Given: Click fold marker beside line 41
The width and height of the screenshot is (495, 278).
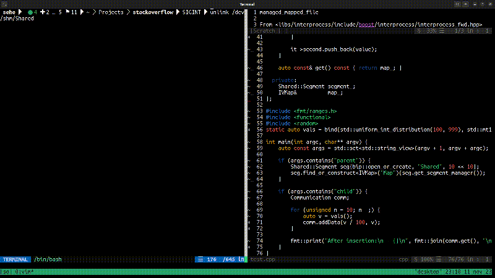Looking at the screenshot, I should 249,37.
